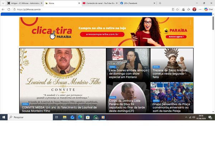Click armazemparaiba.com.br banner button

pyautogui.click(x=102, y=34)
